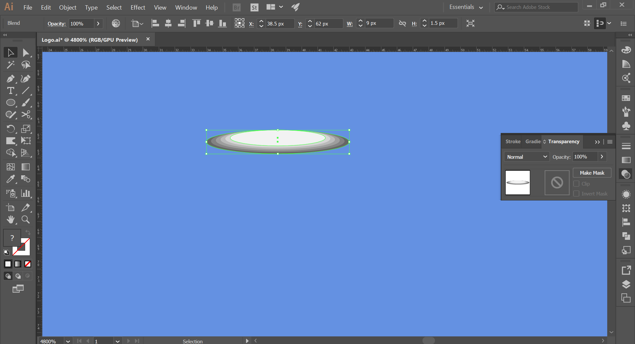Select the Eyedropper tool
Image resolution: width=635 pixels, height=344 pixels.
[x=11, y=179]
